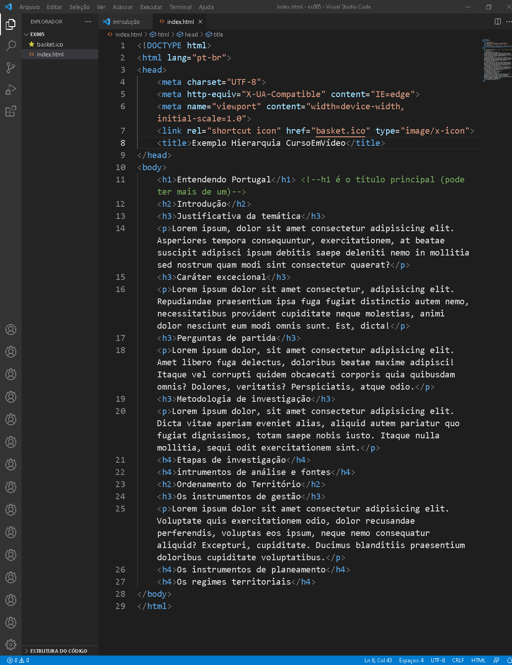Place cursor in 'Entendendo Portugal' heading text

[224, 180]
